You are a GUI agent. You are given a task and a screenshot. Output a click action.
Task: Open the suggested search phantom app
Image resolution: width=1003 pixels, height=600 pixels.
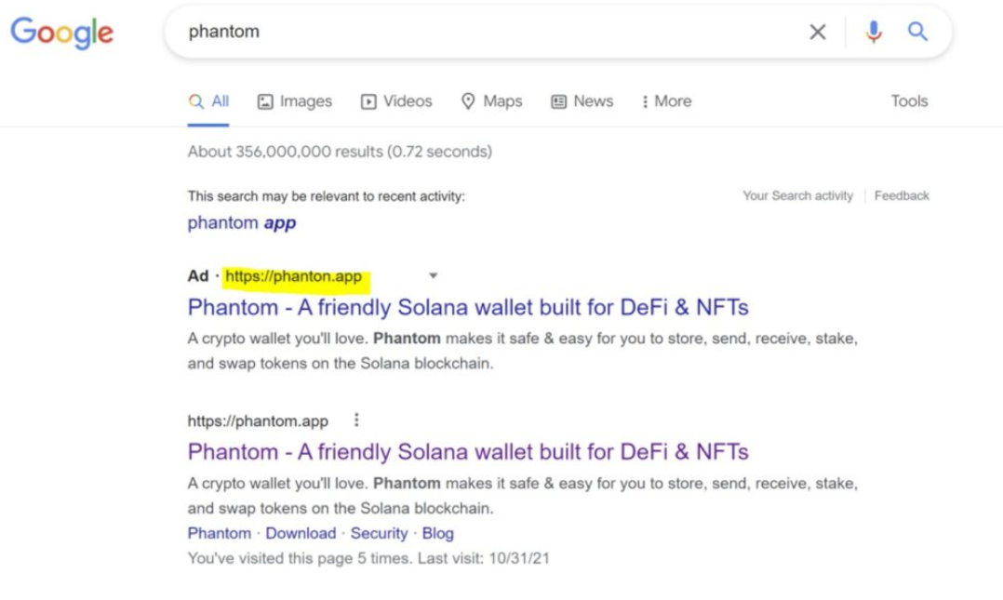(x=242, y=222)
